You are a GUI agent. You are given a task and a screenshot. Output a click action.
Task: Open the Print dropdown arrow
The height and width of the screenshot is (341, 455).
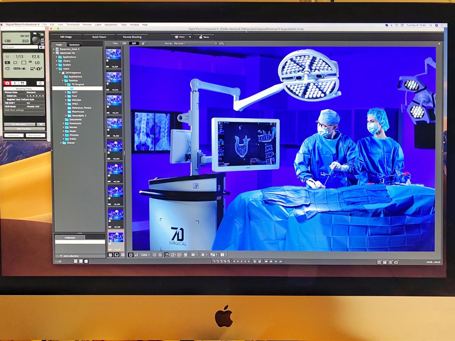(190, 37)
